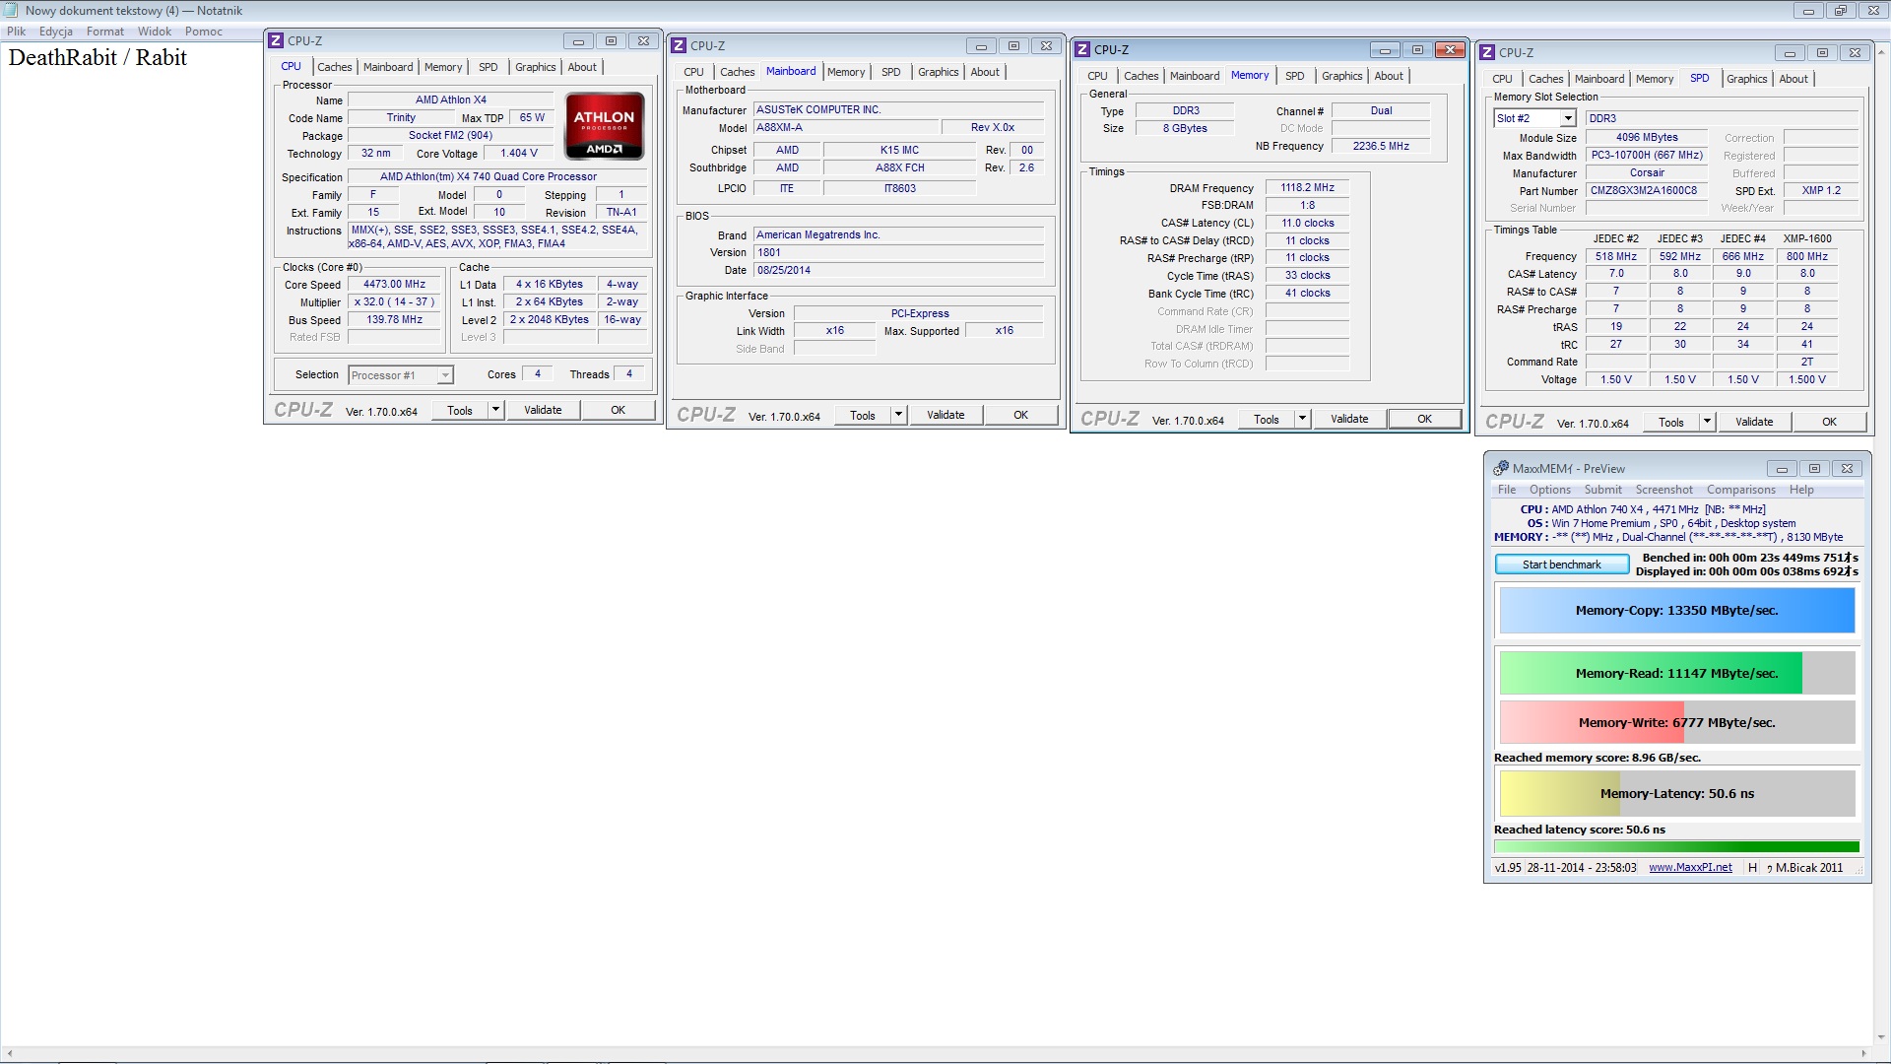Image resolution: width=1891 pixels, height=1064 pixels.
Task: Open Notepad's Plik menu
Action: [x=17, y=32]
